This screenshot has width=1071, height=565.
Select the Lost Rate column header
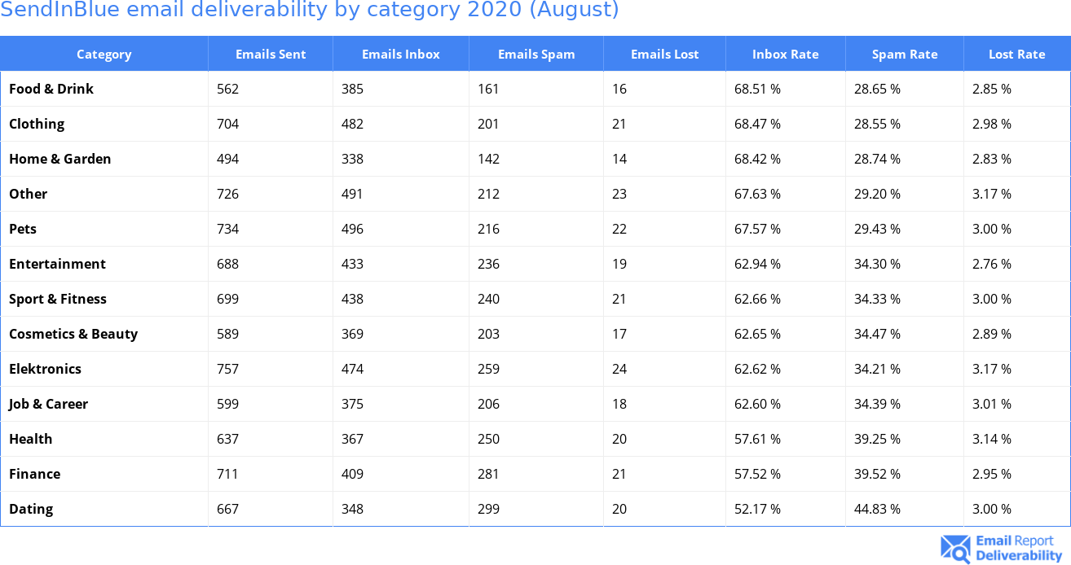(1016, 55)
